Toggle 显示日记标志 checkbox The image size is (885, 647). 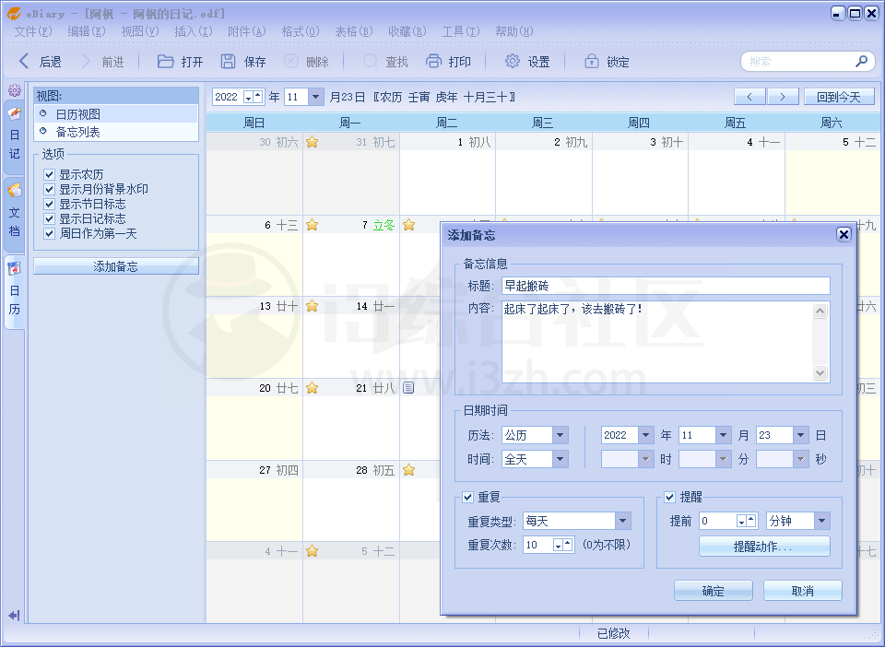49,218
